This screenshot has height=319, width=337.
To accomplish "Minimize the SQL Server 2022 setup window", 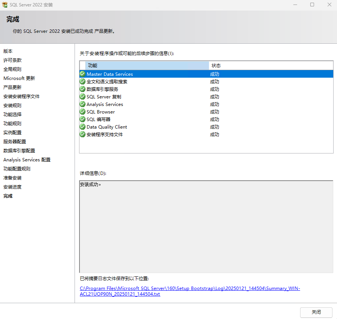I will 295,5.
